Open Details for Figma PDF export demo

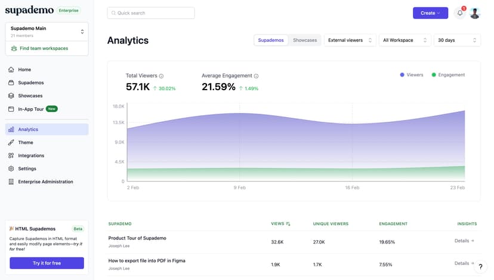[464, 263]
